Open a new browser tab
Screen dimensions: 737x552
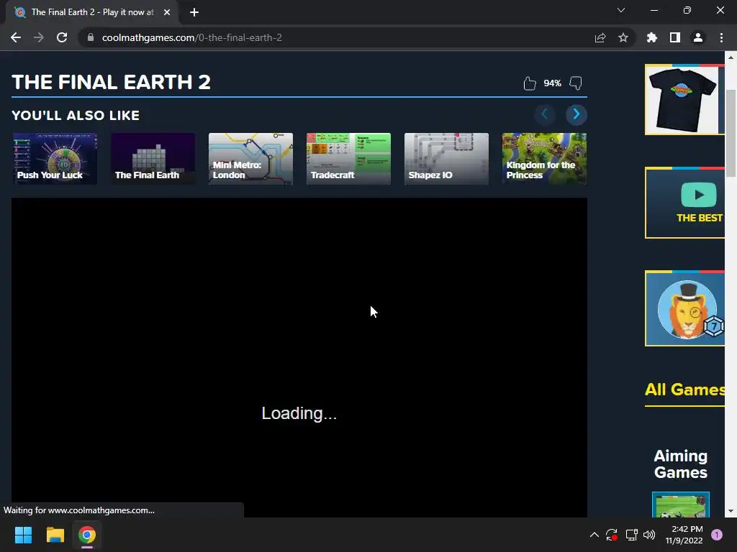194,12
